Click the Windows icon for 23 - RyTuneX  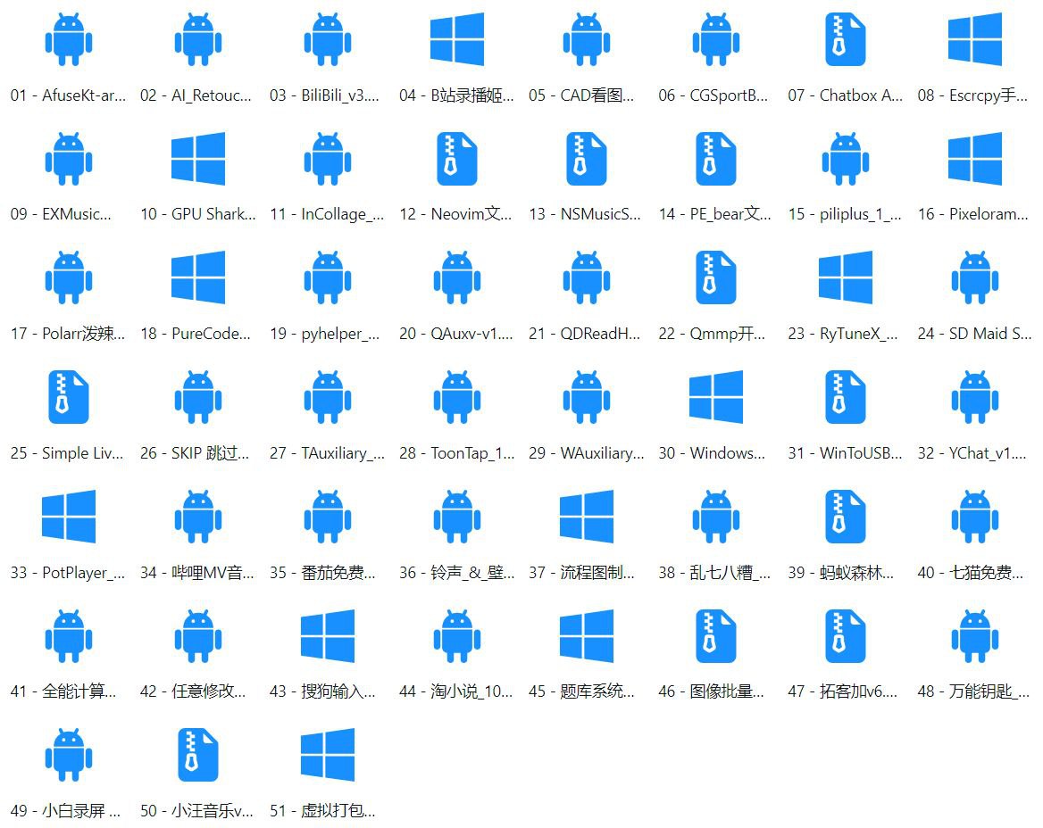846,277
